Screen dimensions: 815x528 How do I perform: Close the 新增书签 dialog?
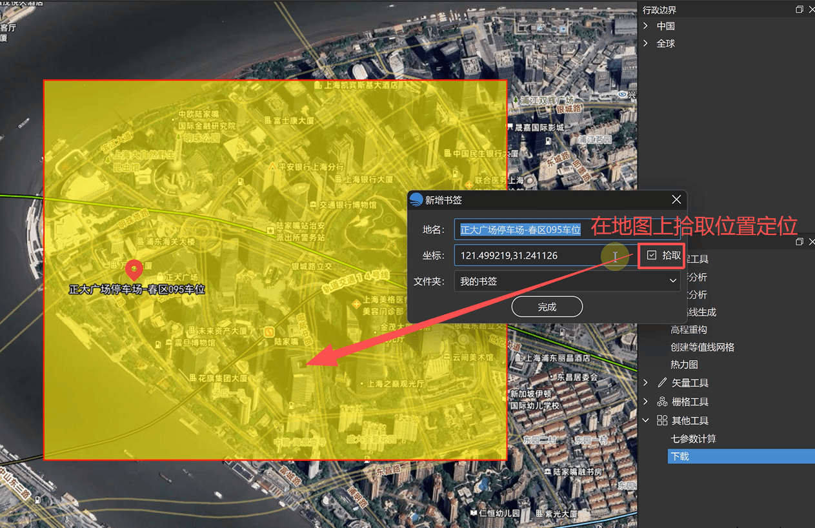pyautogui.click(x=676, y=200)
